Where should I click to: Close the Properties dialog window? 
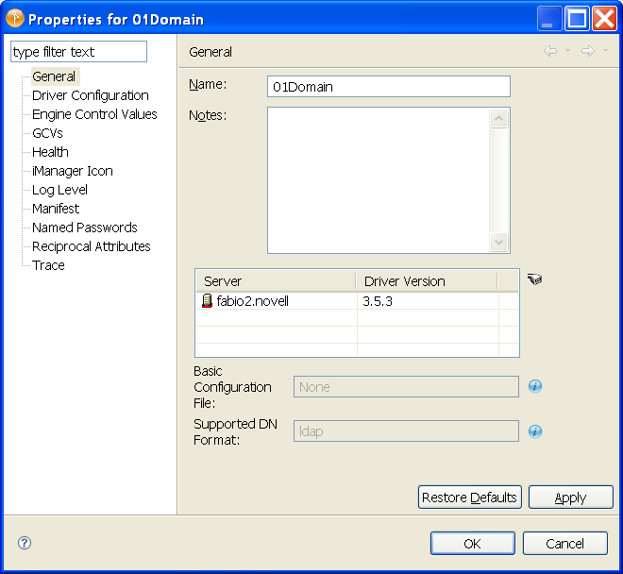point(604,19)
